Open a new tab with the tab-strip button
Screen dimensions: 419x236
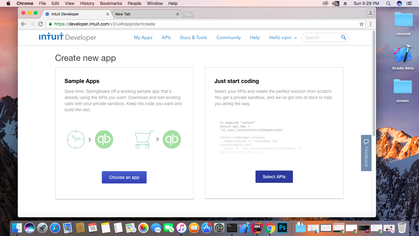pos(188,14)
